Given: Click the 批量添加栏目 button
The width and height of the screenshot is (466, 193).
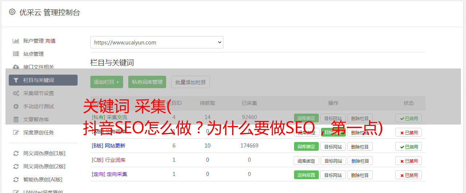Looking at the screenshot, I should [x=191, y=82].
